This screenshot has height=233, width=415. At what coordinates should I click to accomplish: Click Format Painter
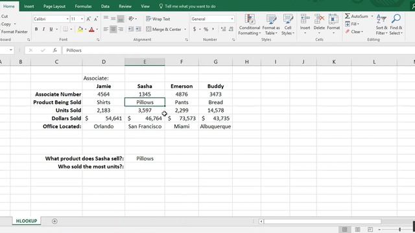14,32
